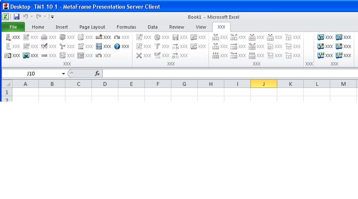358x199 pixels.
Task: Click into the formula bar input
Action: coord(230,73)
